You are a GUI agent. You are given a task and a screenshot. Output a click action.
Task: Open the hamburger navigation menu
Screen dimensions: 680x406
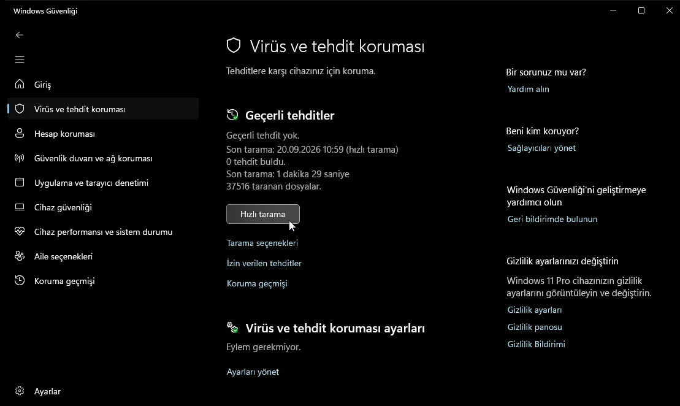click(x=20, y=59)
